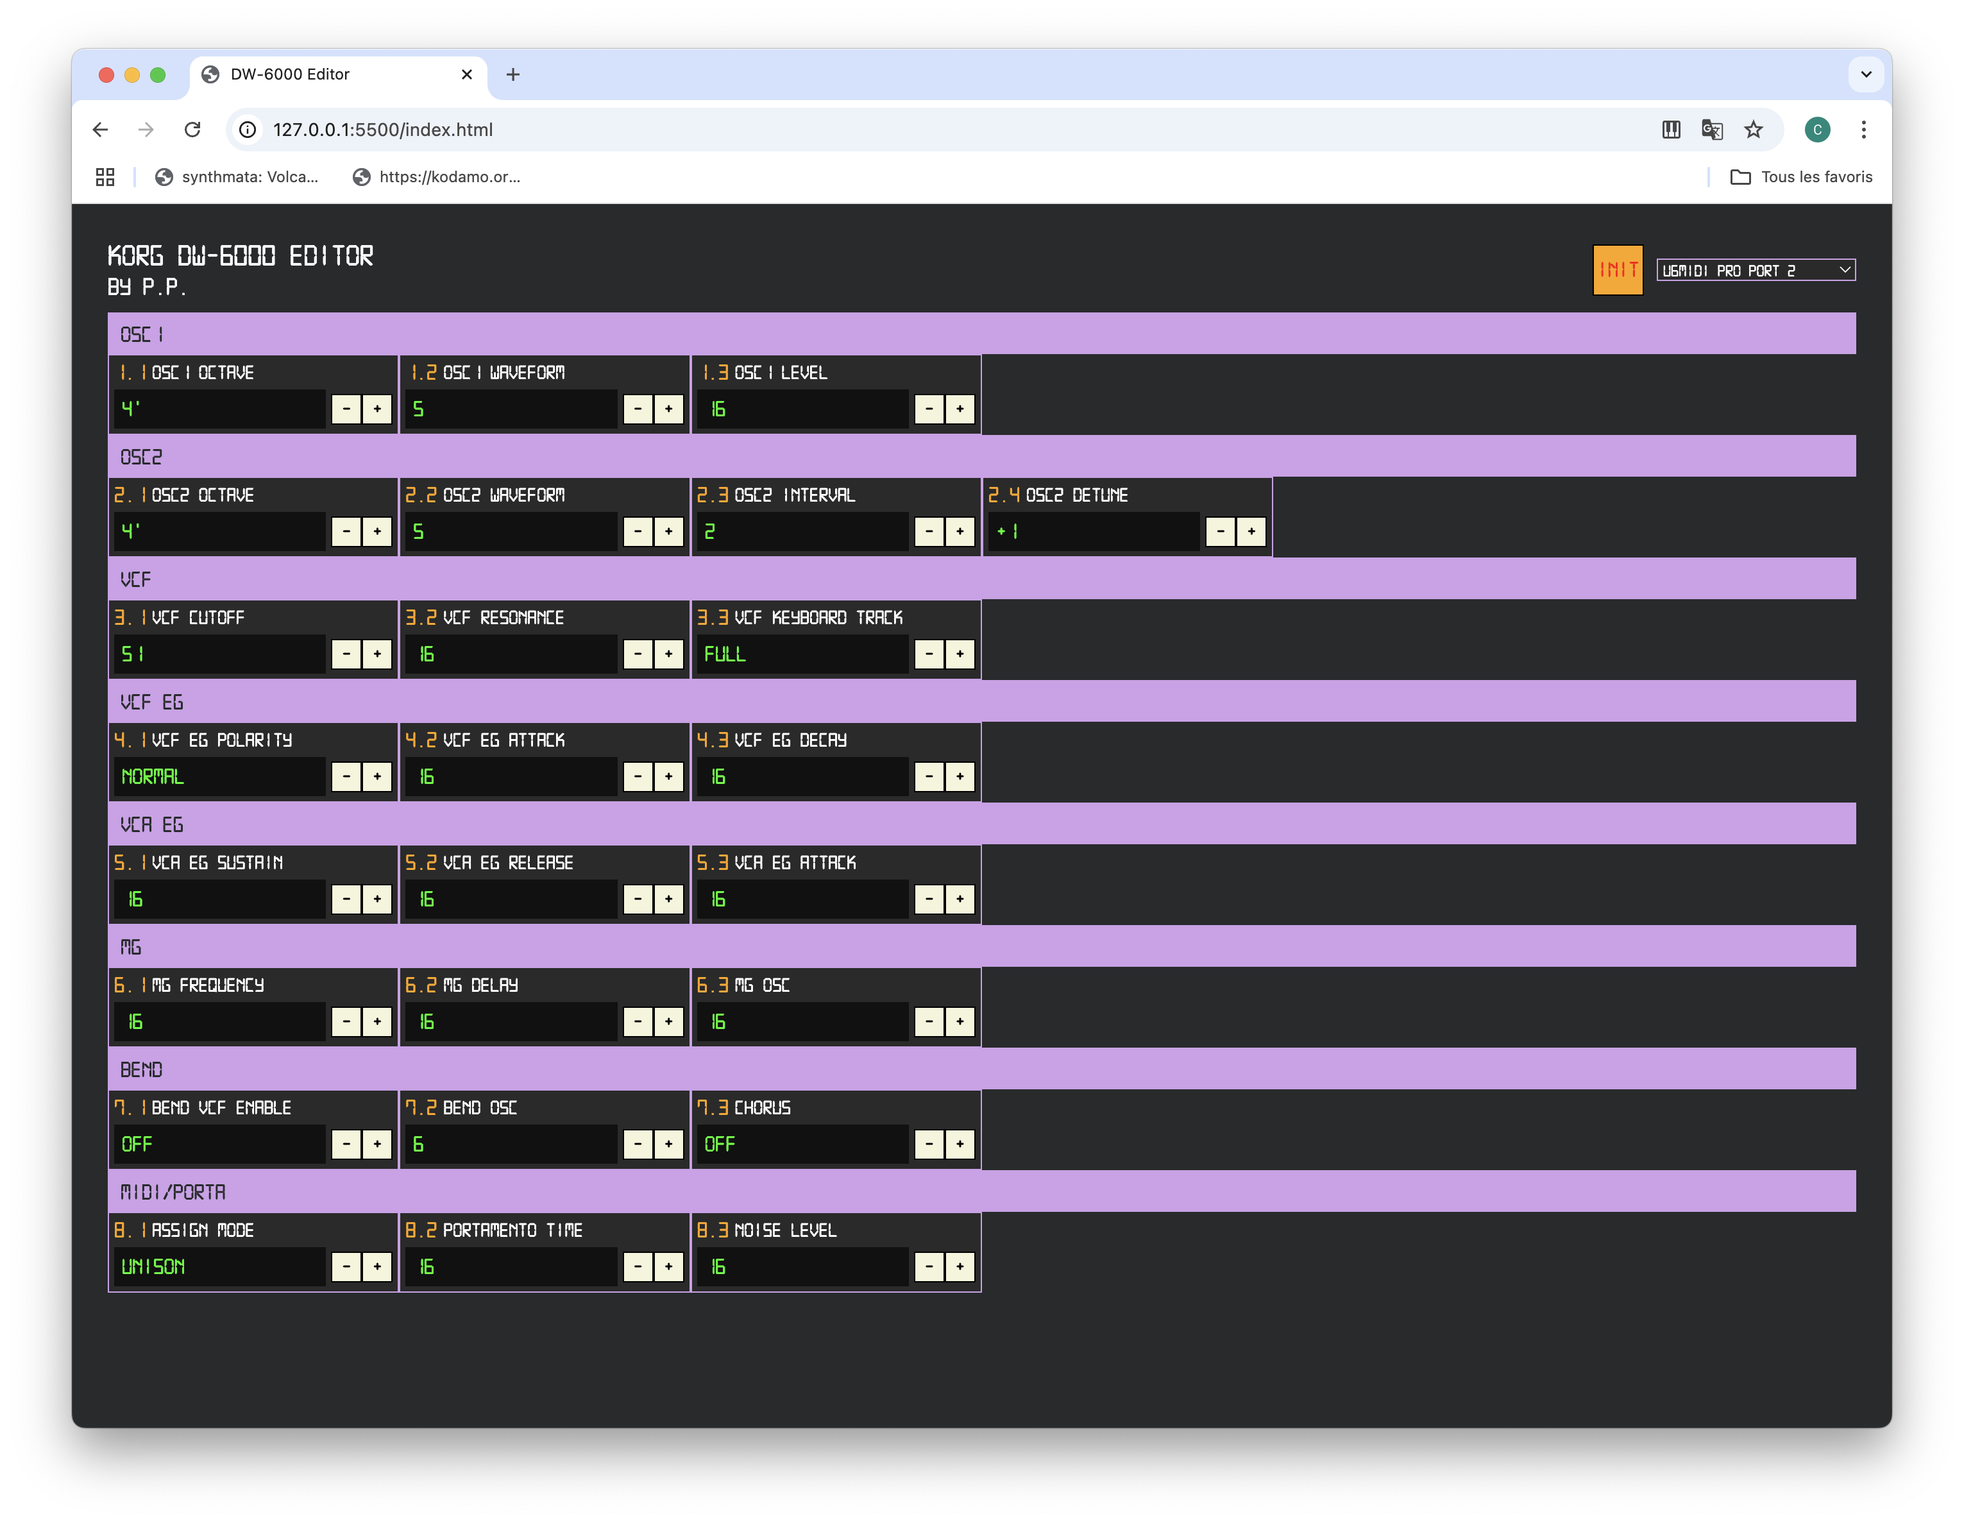Increase Noise Level value
Image resolution: width=1964 pixels, height=1523 pixels.
point(960,1266)
